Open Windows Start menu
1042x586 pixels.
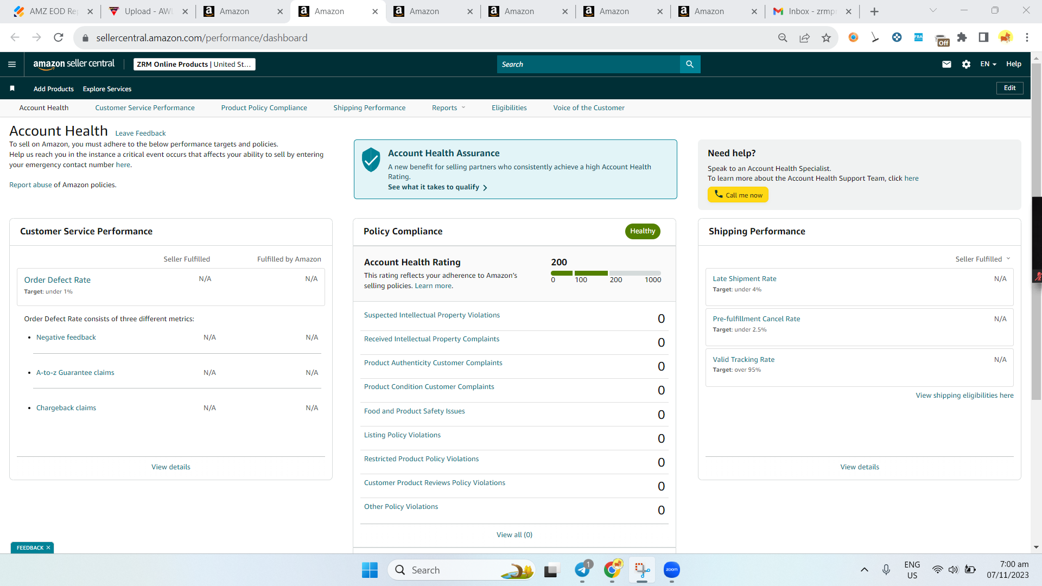[x=370, y=570]
